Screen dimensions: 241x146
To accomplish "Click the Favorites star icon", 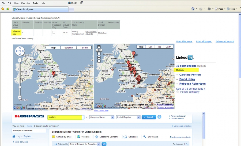I will [3, 9].
